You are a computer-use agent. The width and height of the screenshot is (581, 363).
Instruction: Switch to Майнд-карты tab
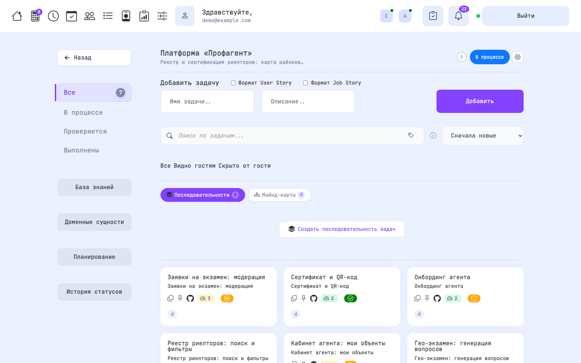[280, 195]
